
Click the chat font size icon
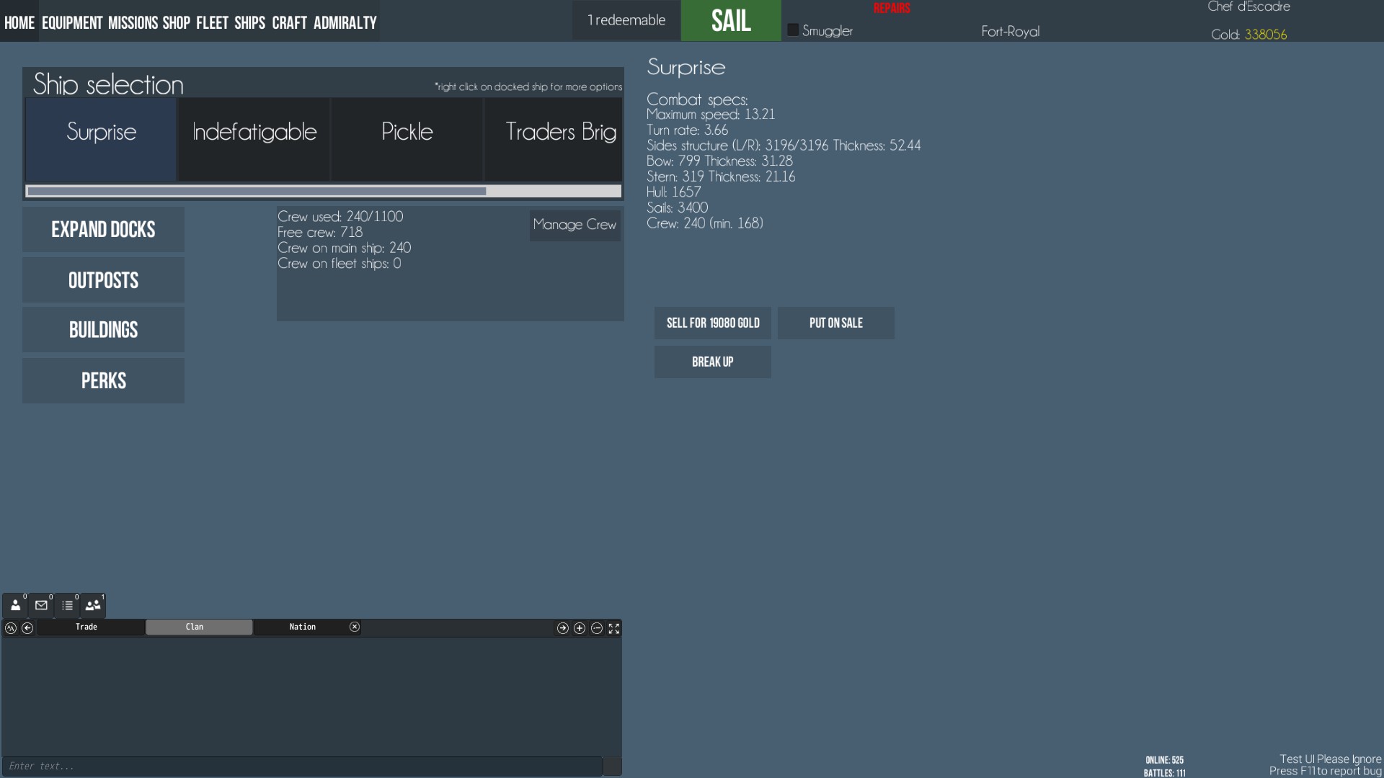11,628
